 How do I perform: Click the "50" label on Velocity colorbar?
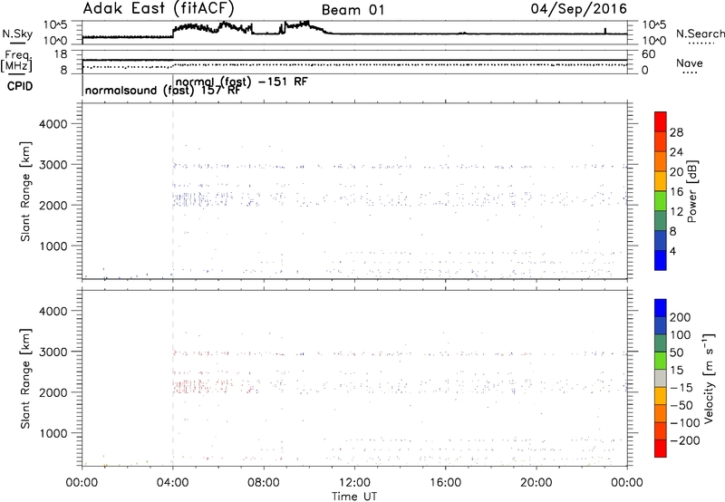coord(676,352)
